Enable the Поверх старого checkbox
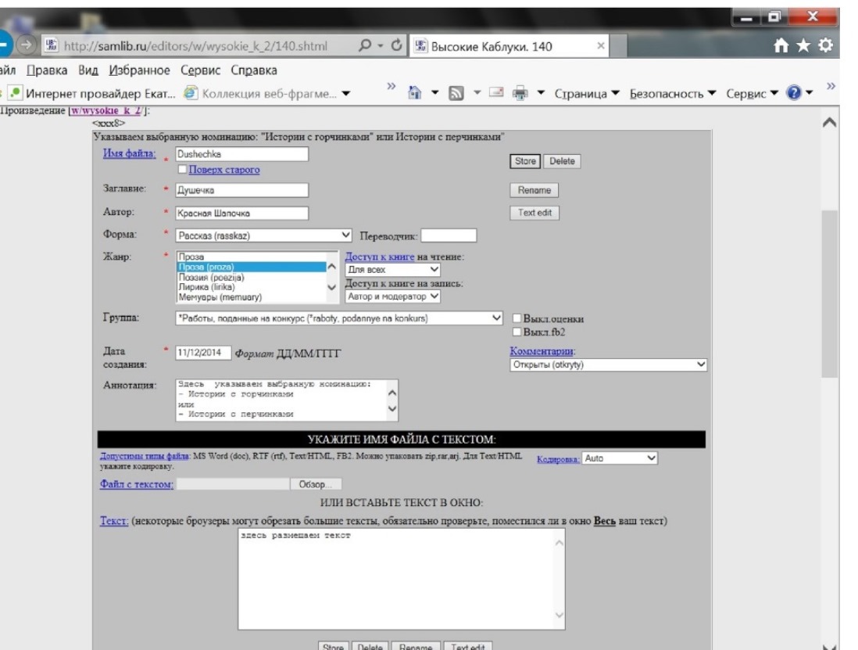The height and width of the screenshot is (650, 858). pos(183,170)
